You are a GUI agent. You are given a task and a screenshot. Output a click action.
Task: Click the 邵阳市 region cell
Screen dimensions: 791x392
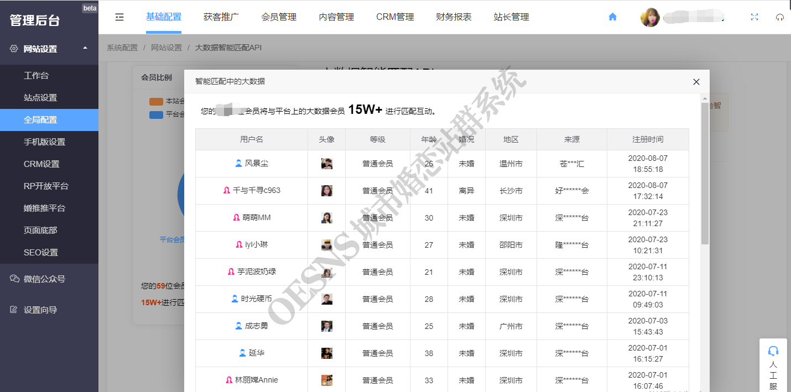511,245
